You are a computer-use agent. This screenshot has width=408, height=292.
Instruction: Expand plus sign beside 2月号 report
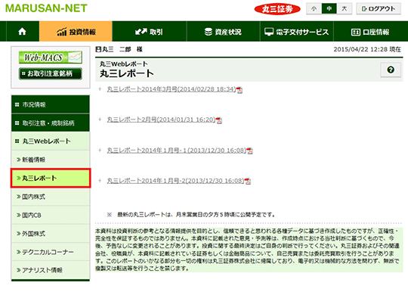point(100,120)
